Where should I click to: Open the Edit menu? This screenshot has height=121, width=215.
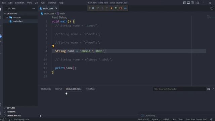10,3
